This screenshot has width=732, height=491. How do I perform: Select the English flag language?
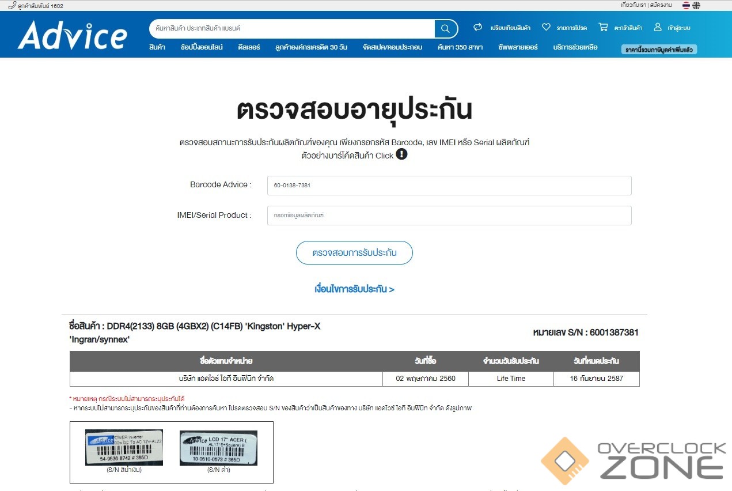[x=696, y=5]
